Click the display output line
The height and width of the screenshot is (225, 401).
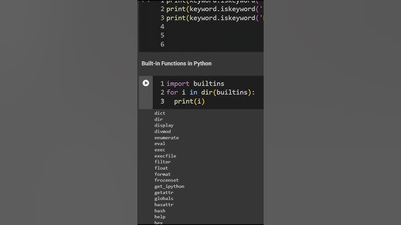164,125
